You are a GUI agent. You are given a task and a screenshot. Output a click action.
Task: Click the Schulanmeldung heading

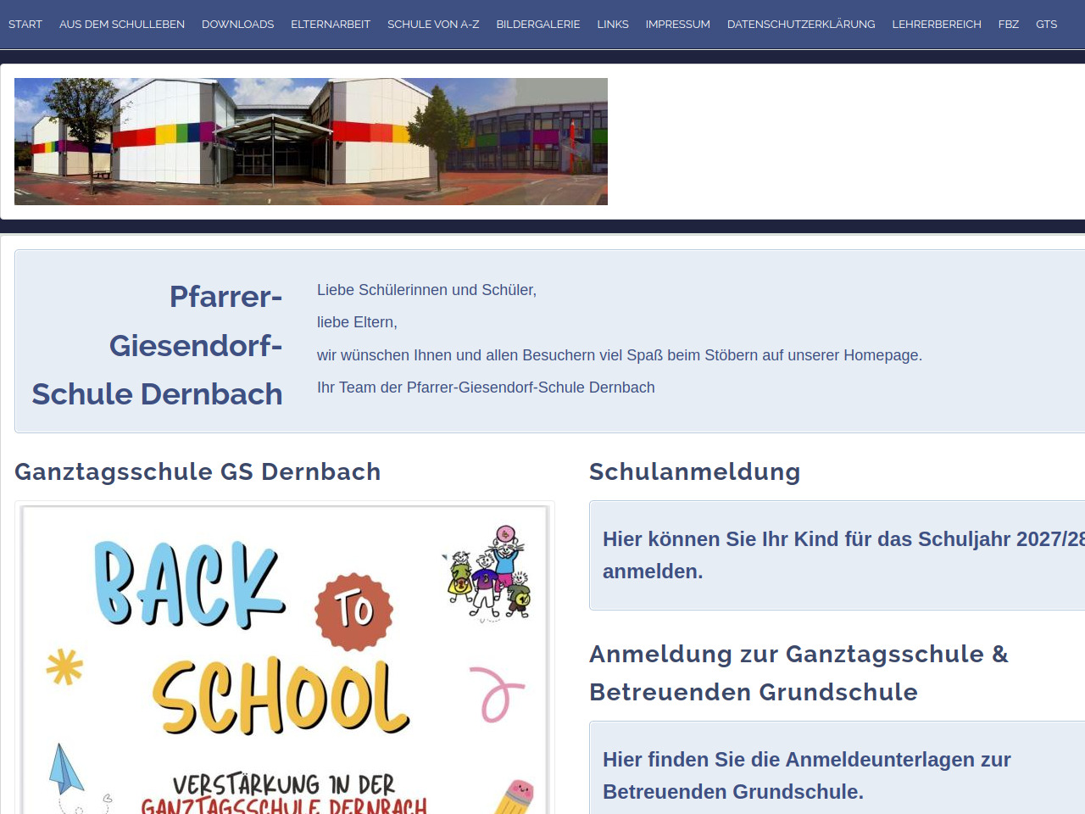(694, 471)
